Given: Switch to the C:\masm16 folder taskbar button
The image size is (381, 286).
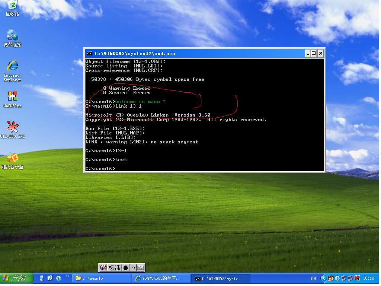Looking at the screenshot, I should tap(102, 279).
